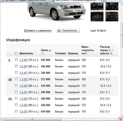Open 1.3 MT link in the 300 000 row
Viewport: 123px width, 121px height.
coord(24,99)
